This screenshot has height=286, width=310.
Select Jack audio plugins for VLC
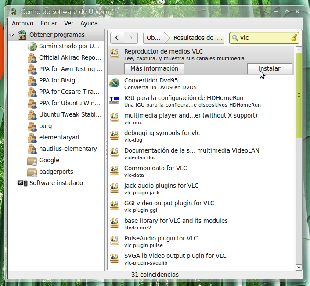[202, 189]
